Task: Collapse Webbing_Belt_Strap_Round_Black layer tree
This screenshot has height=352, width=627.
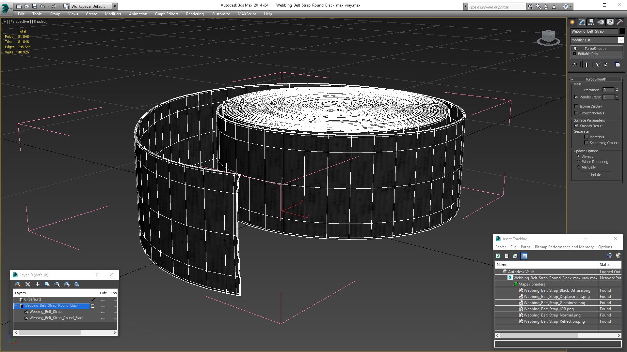Action: pyautogui.click(x=16, y=306)
